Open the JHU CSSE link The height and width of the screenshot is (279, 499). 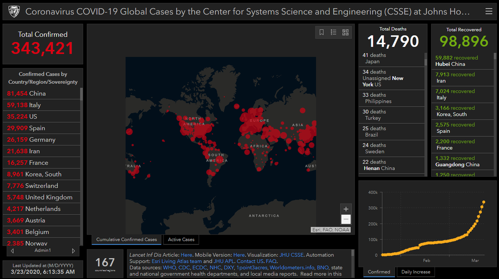[x=291, y=255]
